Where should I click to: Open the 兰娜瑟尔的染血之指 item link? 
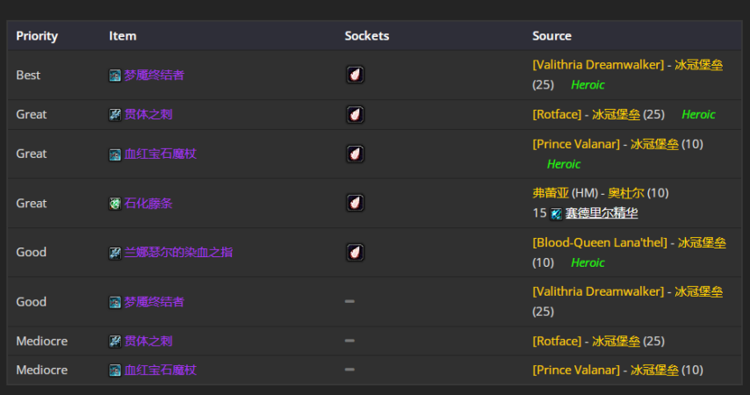pos(178,253)
